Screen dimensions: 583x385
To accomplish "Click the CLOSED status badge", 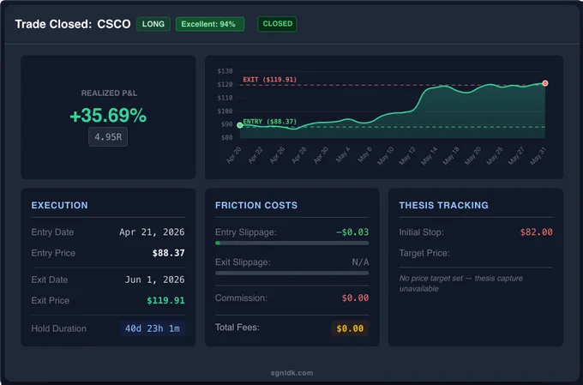I will point(278,24).
